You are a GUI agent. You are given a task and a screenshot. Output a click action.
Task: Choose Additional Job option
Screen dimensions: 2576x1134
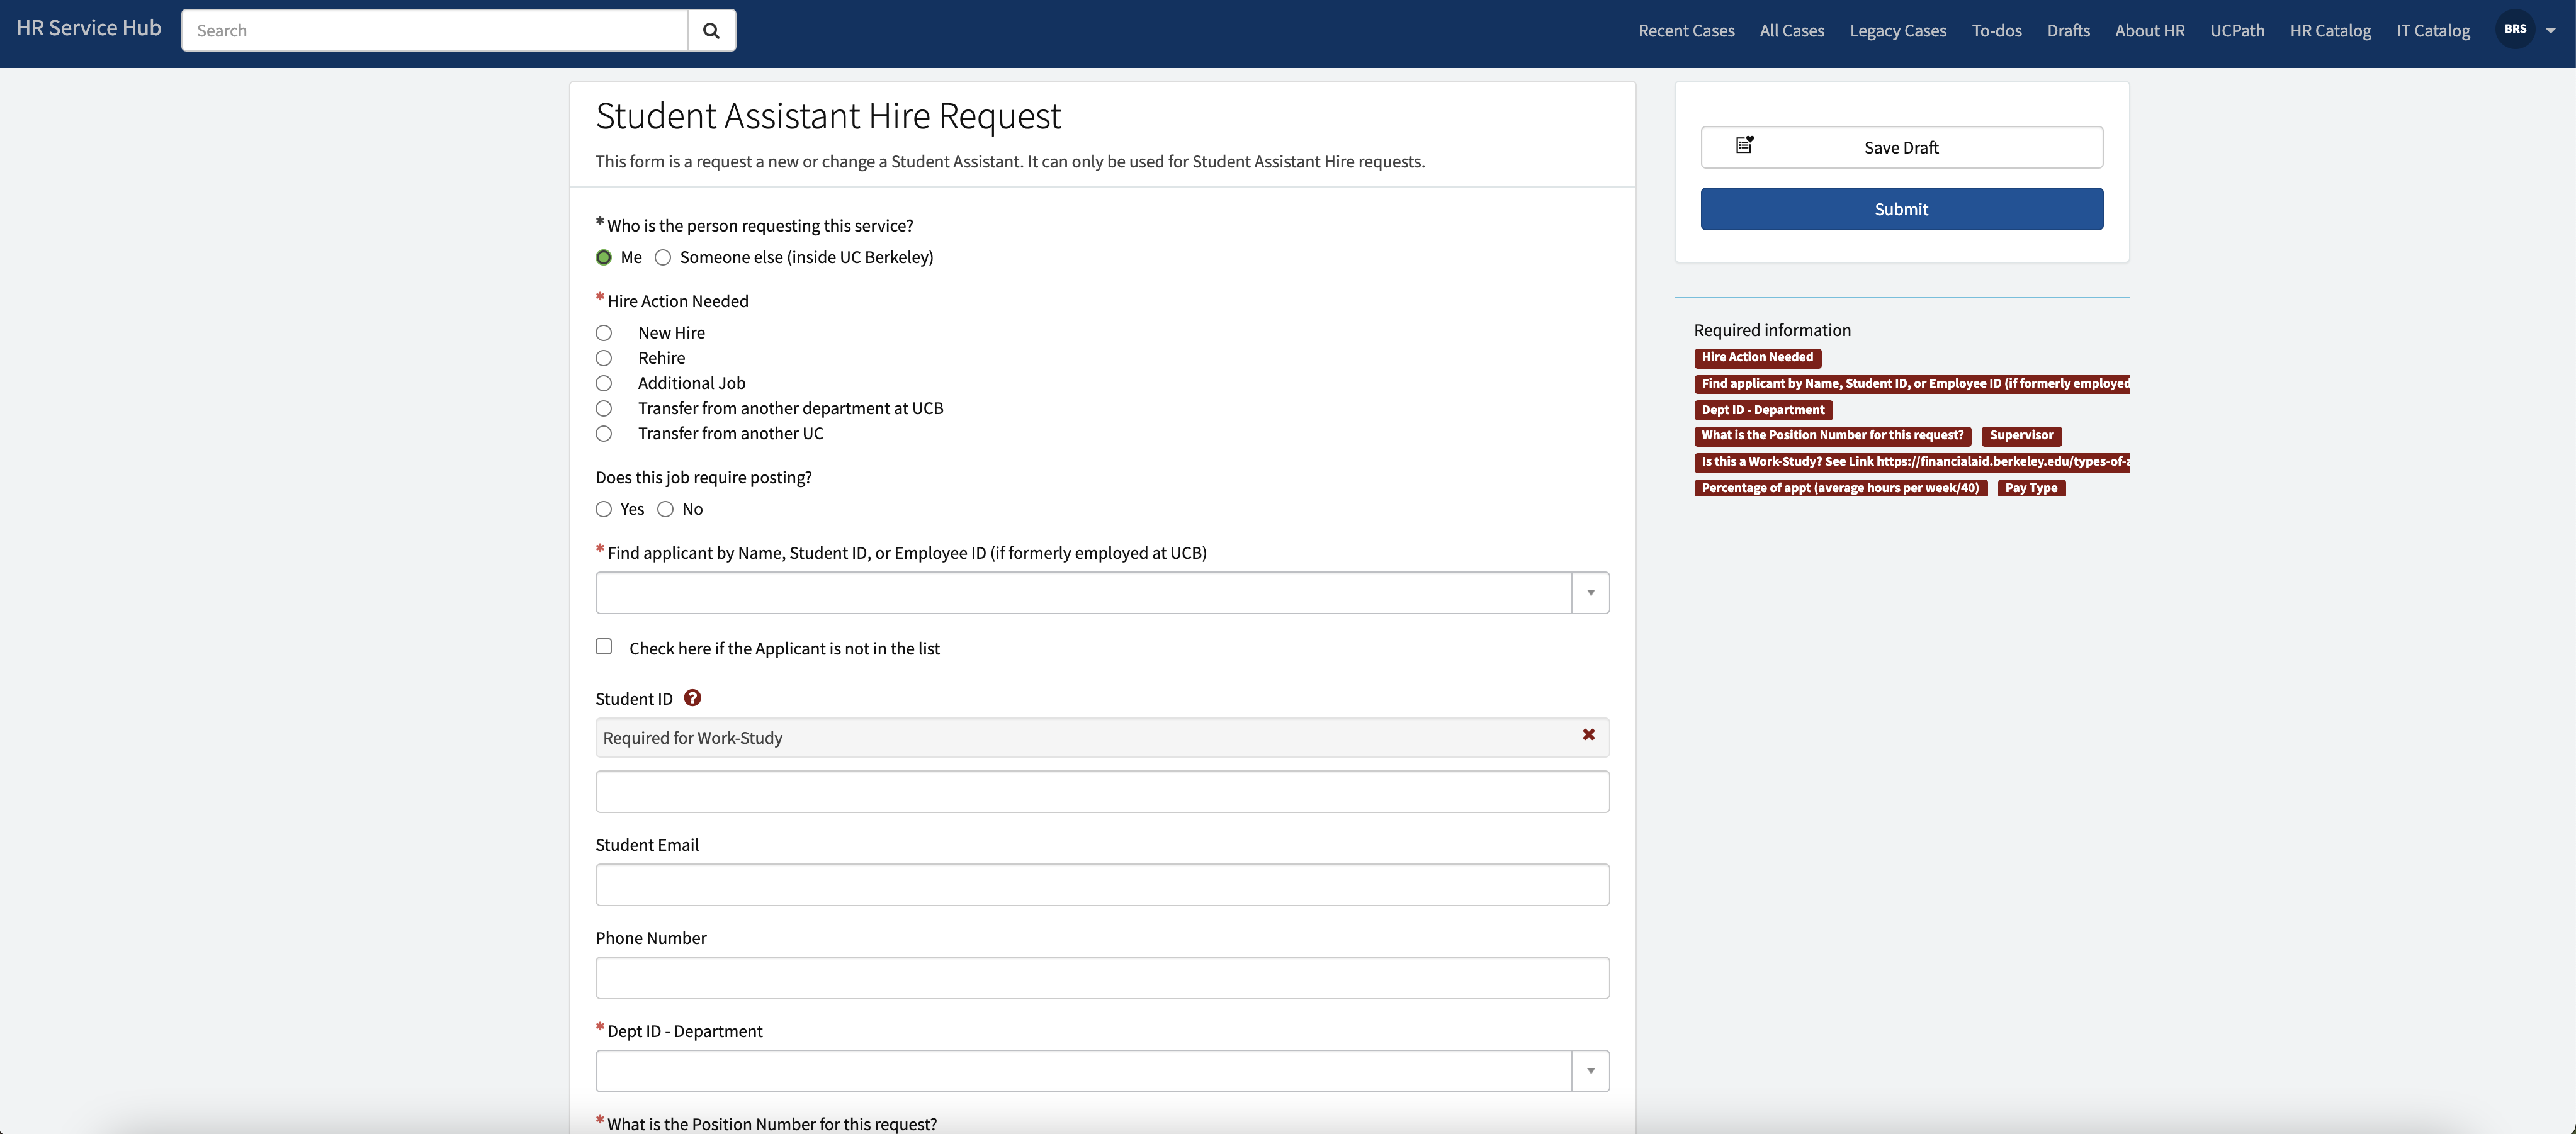click(x=604, y=383)
